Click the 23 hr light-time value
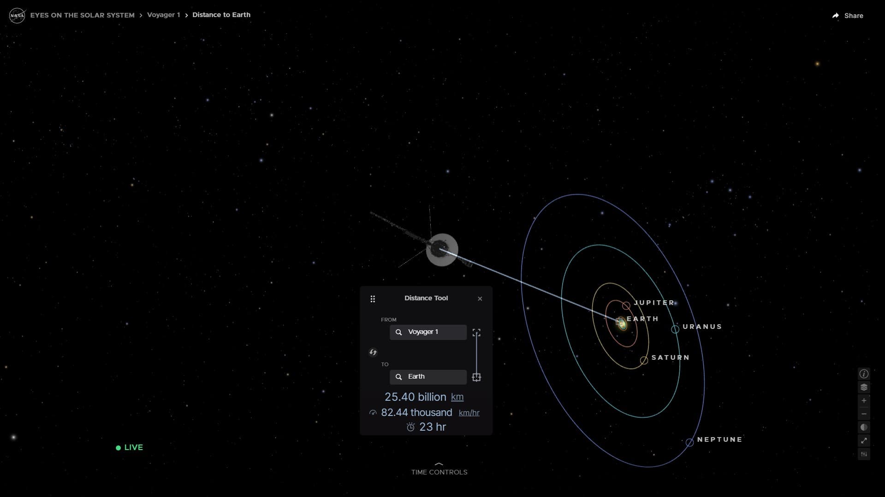This screenshot has height=497, width=885. pyautogui.click(x=433, y=427)
